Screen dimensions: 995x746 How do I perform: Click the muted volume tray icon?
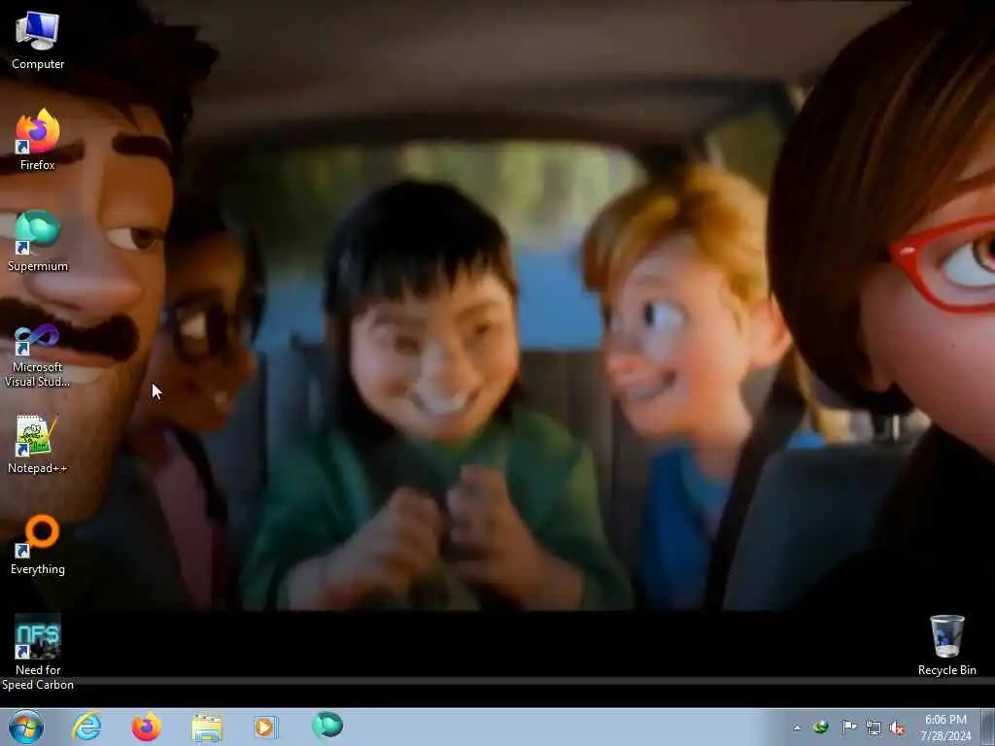pyautogui.click(x=897, y=729)
